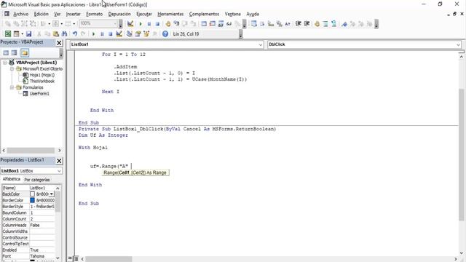Uncomment the selected block
Viewport: 466px width, 262px height.
point(333,24)
